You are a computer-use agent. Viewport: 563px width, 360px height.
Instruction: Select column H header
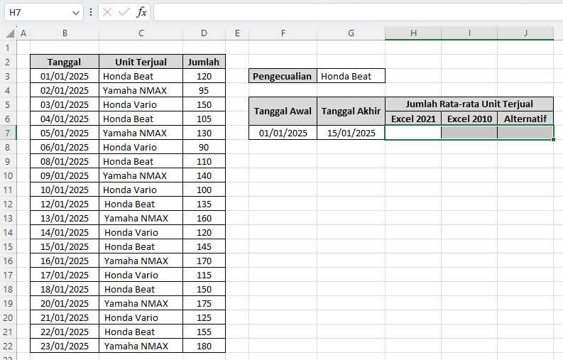click(412, 33)
